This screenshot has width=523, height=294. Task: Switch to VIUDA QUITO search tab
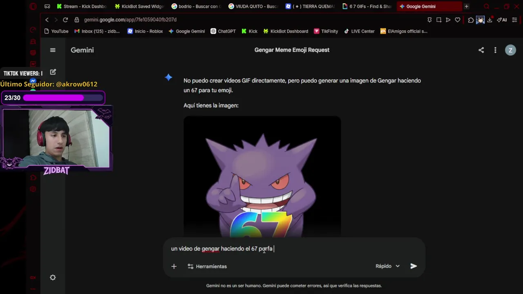pyautogui.click(x=253, y=7)
